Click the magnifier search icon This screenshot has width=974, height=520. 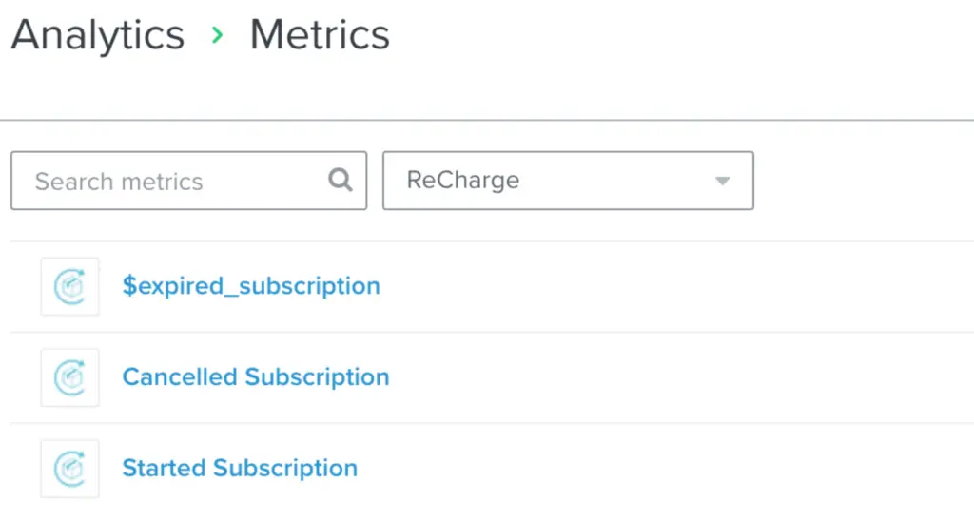coord(341,181)
